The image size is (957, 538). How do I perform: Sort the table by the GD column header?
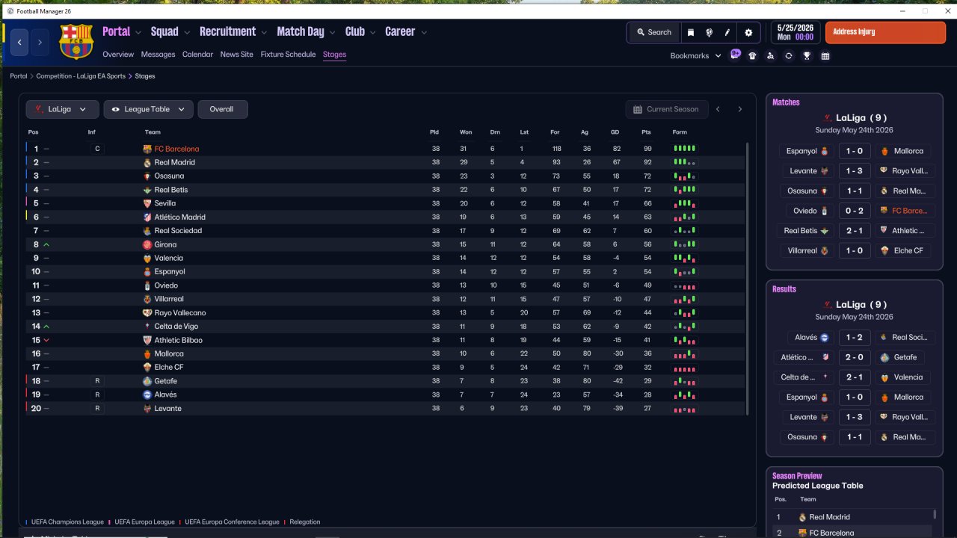click(x=615, y=132)
